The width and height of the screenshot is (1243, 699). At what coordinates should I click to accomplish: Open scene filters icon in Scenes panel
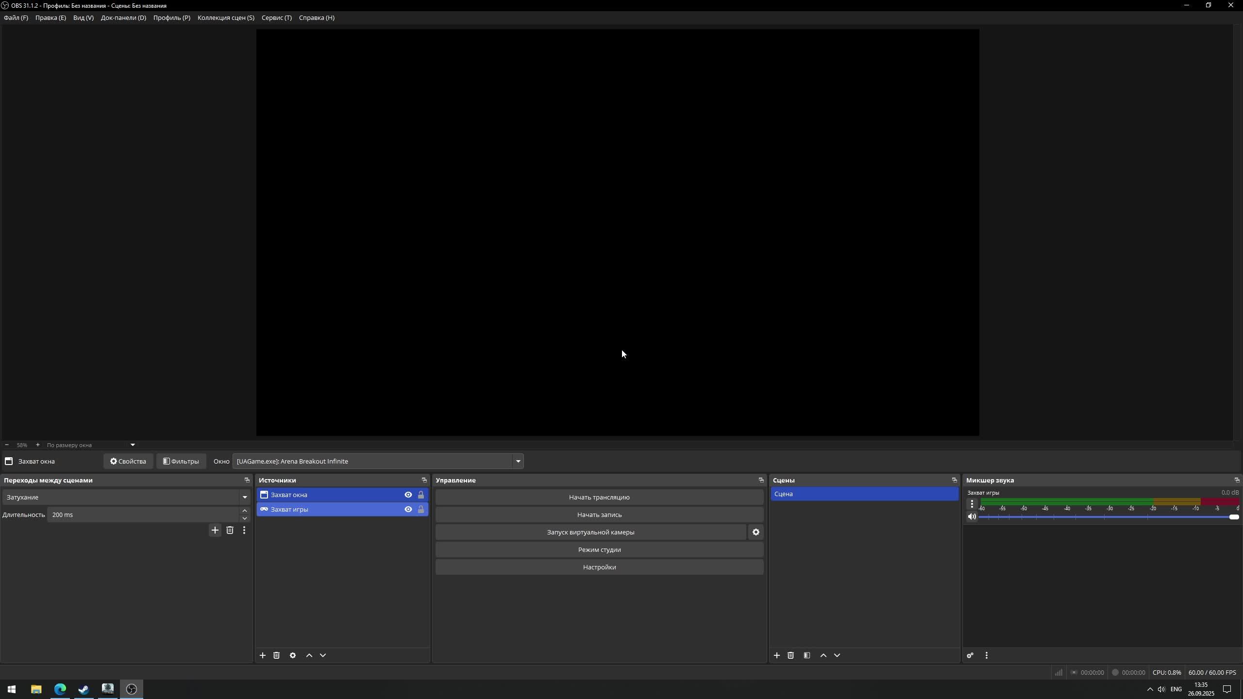point(807,655)
